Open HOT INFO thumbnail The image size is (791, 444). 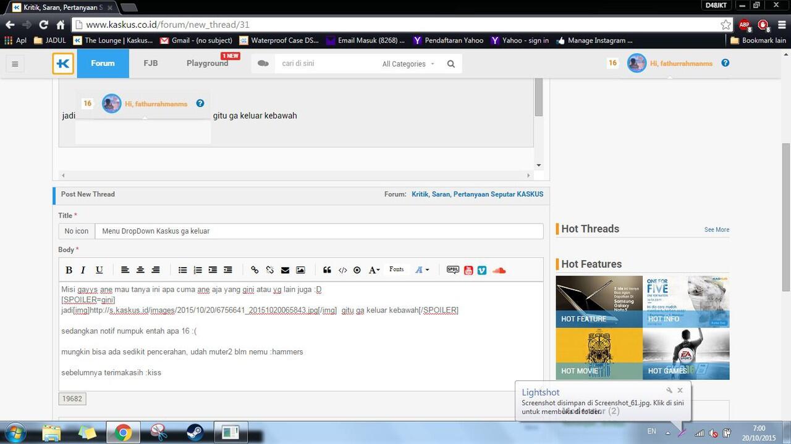(686, 301)
